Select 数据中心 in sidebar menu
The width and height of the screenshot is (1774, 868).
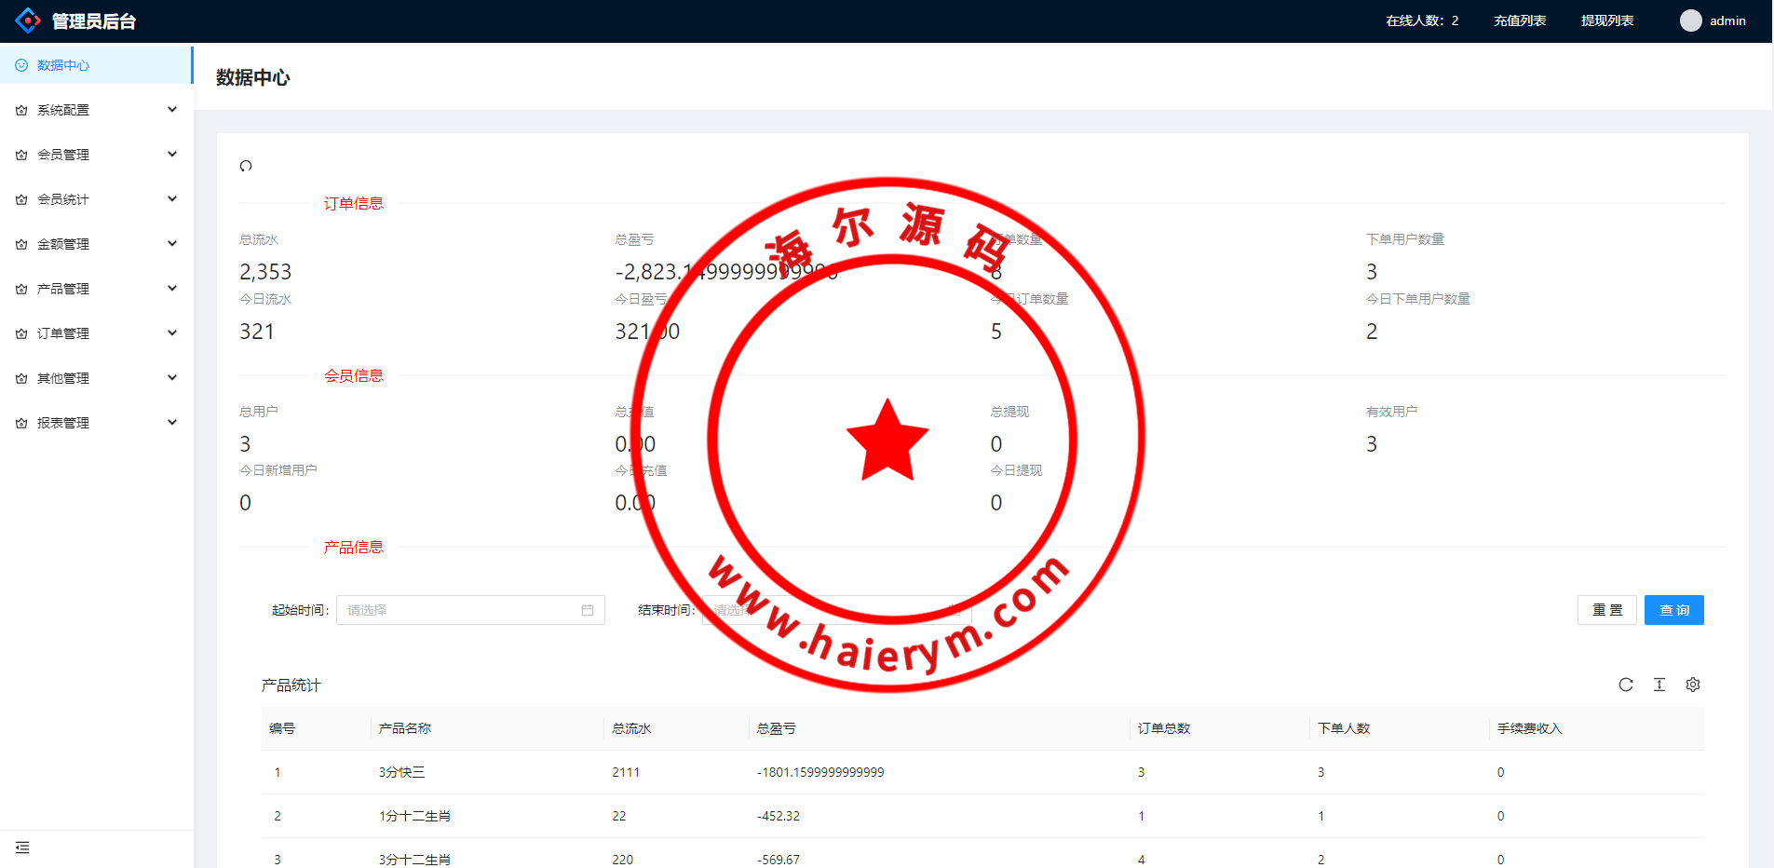(63, 65)
